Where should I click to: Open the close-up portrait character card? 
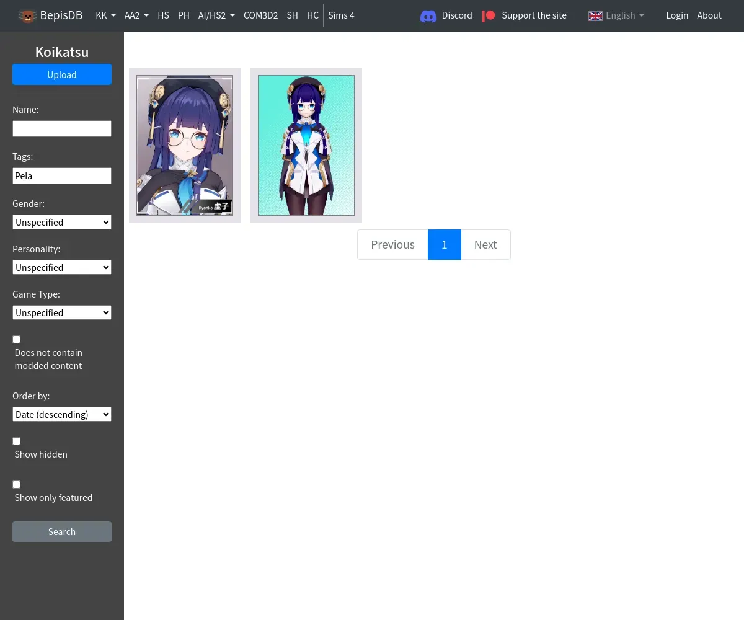point(185,145)
